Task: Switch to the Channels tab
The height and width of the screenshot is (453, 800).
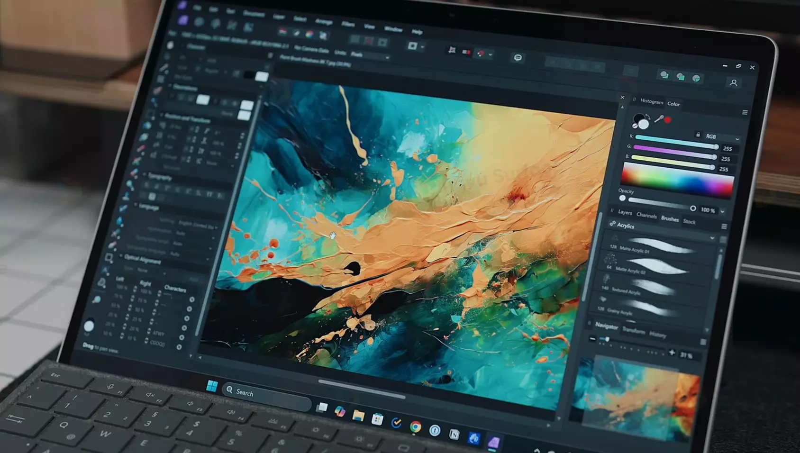Action: point(646,215)
